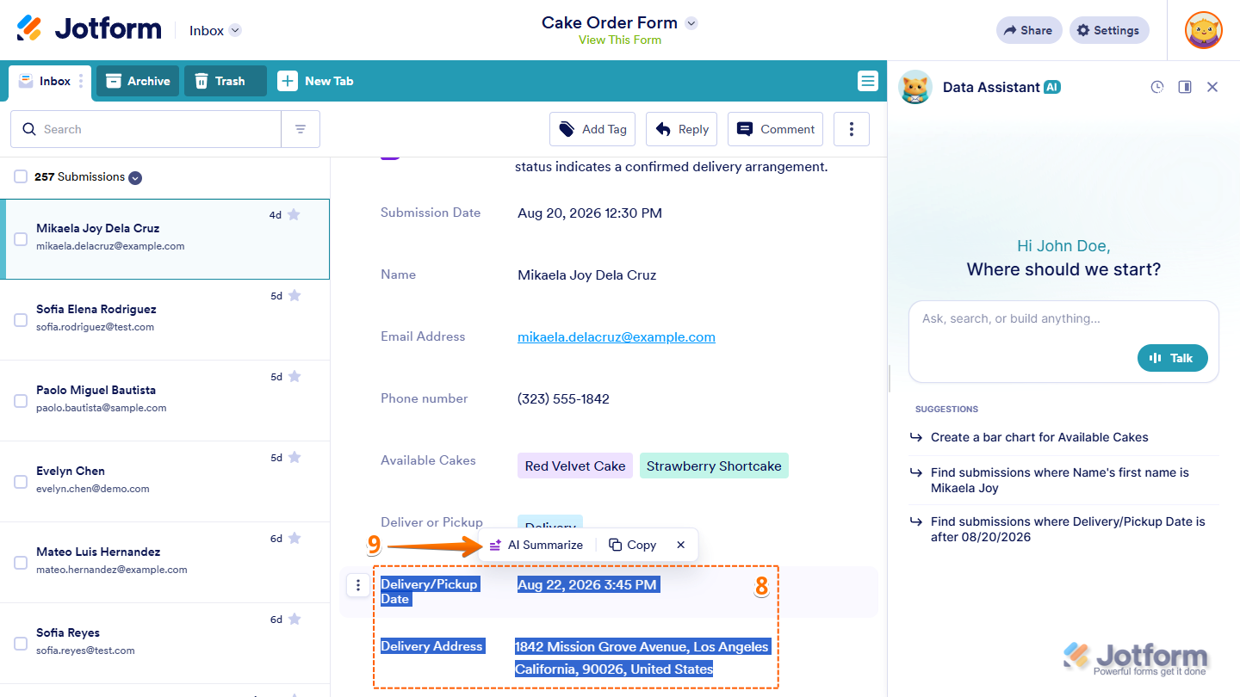This screenshot has width=1240, height=697.
Task: Star Sofia Elena Rodriguez submission
Action: pyautogui.click(x=294, y=295)
